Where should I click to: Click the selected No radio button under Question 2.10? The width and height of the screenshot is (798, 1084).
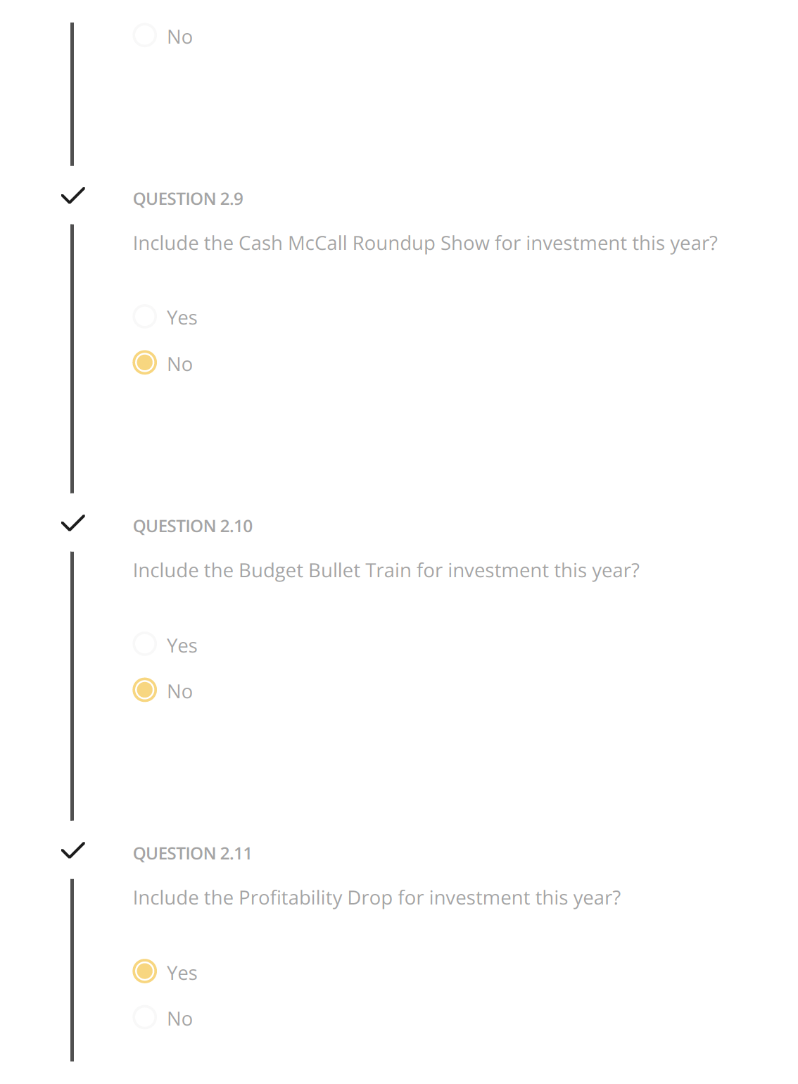click(145, 691)
